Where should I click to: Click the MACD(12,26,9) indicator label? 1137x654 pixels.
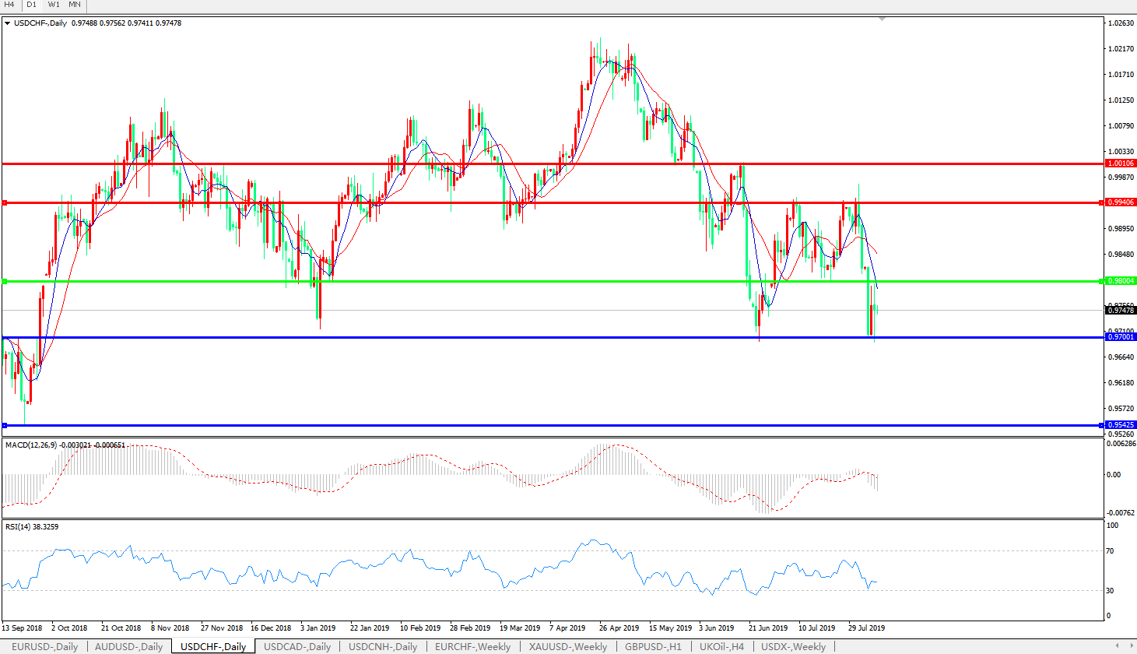point(31,445)
